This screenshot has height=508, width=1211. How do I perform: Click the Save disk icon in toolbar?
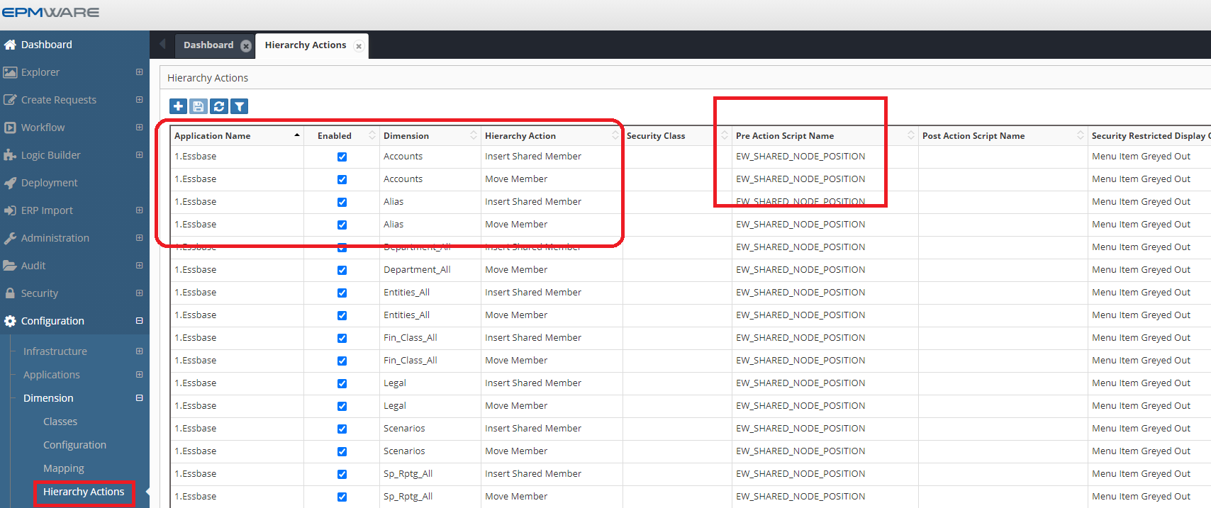coord(199,106)
